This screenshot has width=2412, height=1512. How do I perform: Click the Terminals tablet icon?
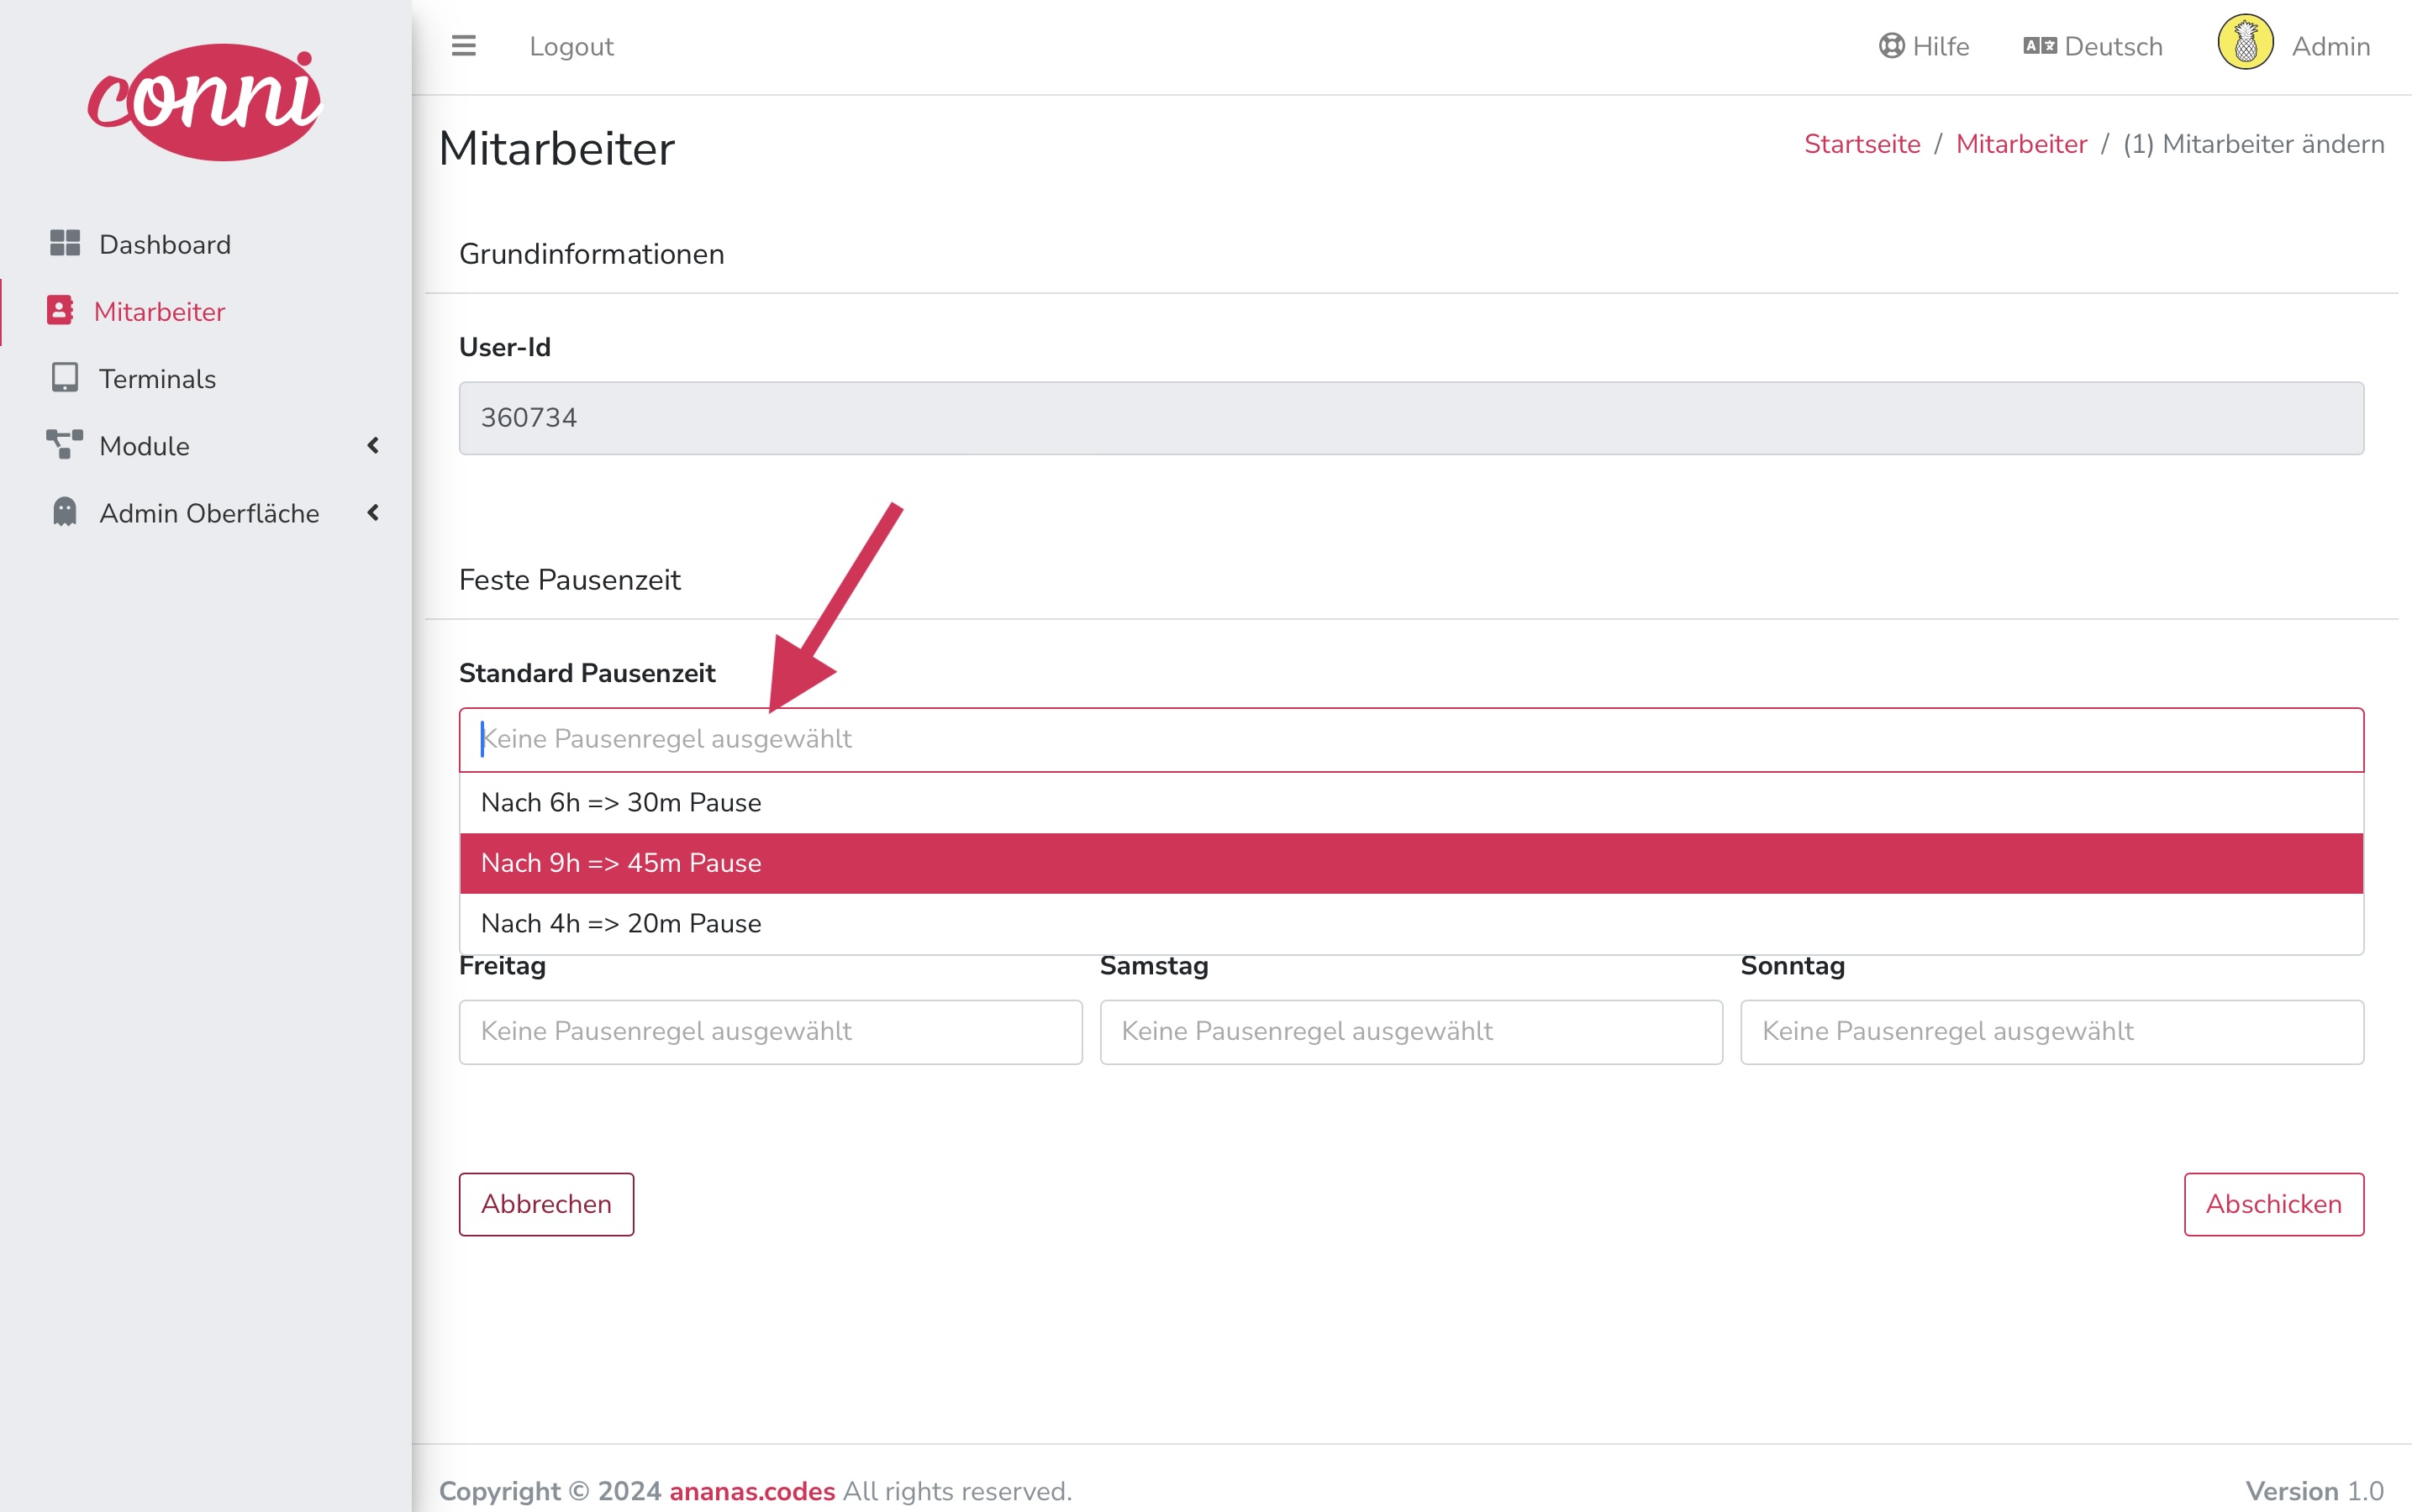[x=65, y=377]
